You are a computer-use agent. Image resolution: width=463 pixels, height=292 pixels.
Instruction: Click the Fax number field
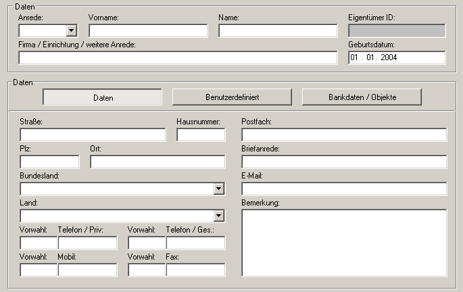click(x=195, y=270)
